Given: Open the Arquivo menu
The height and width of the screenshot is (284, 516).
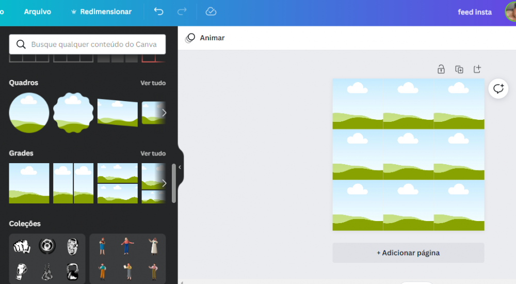Looking at the screenshot, I should (x=38, y=11).
